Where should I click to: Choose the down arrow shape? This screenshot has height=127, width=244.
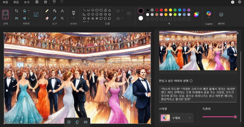(84, 19)
